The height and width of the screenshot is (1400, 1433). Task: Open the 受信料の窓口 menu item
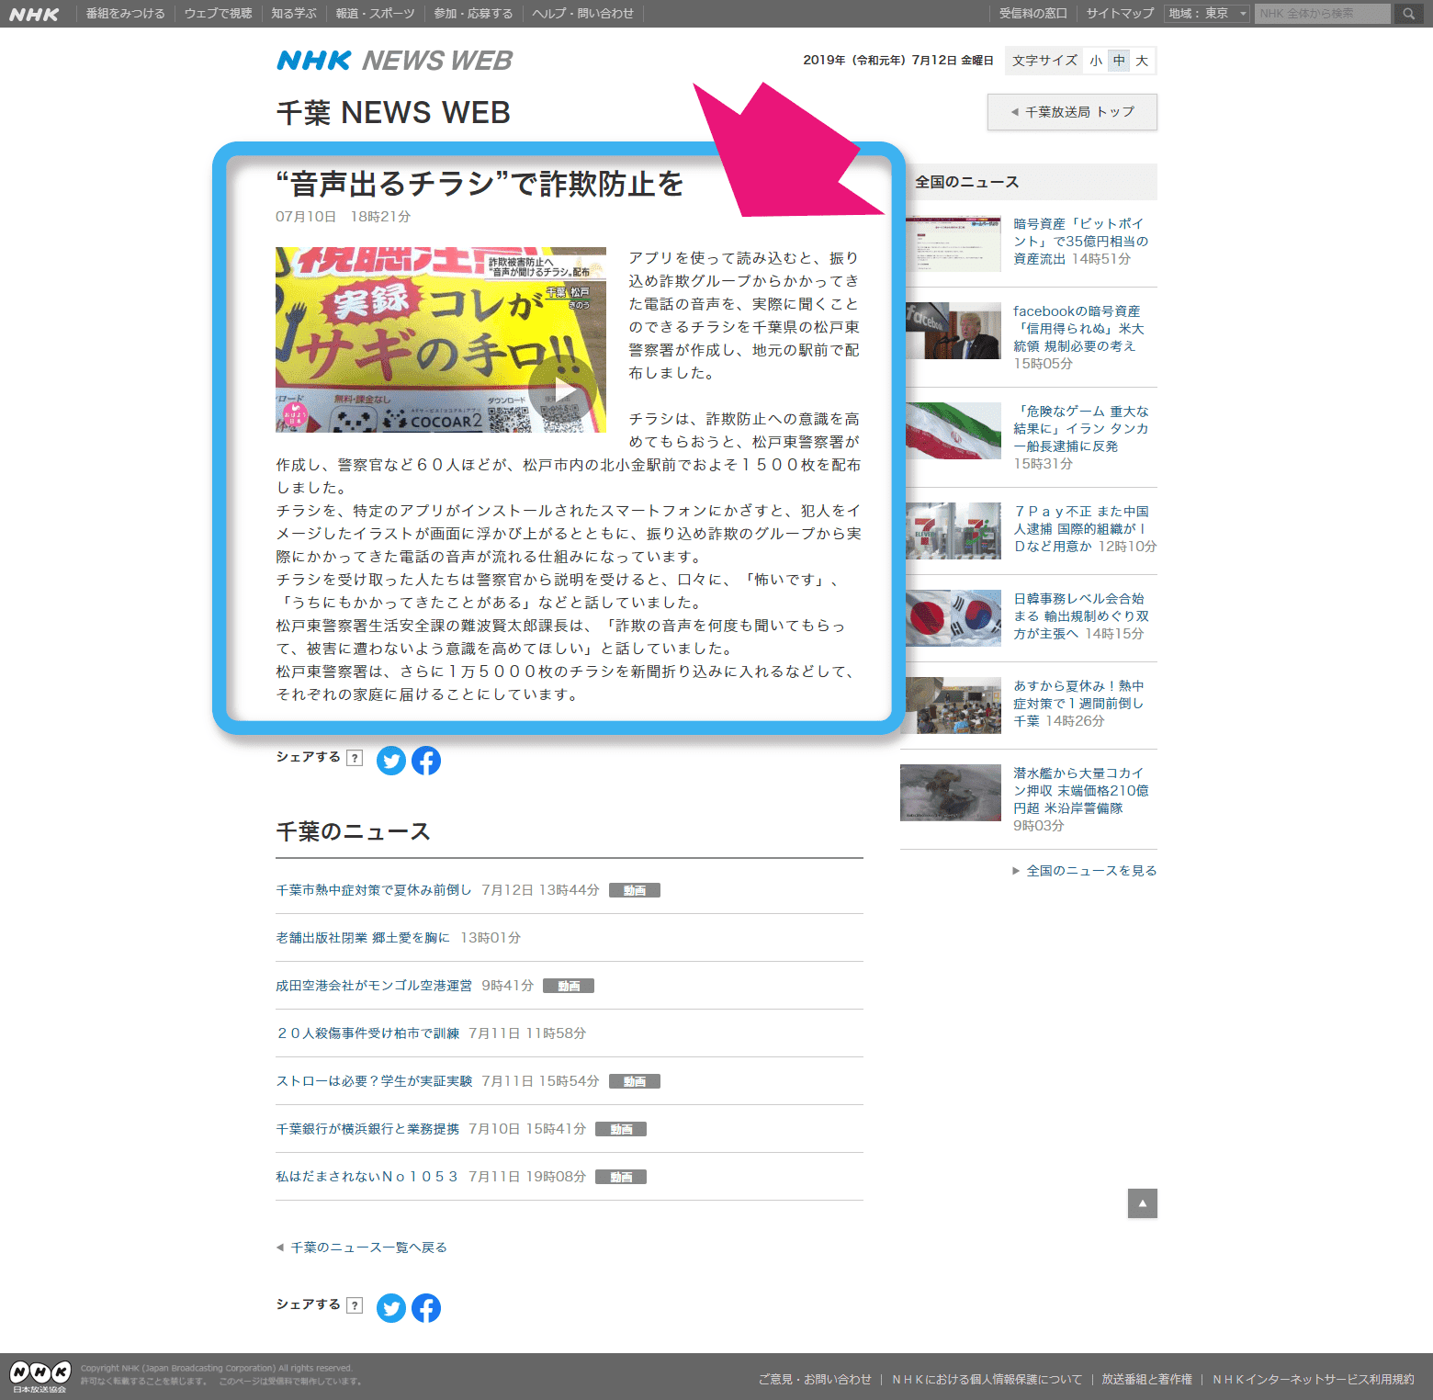[1032, 14]
